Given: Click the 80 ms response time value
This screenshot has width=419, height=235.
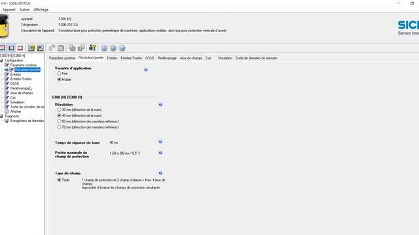Looking at the screenshot, I should [x=113, y=142].
